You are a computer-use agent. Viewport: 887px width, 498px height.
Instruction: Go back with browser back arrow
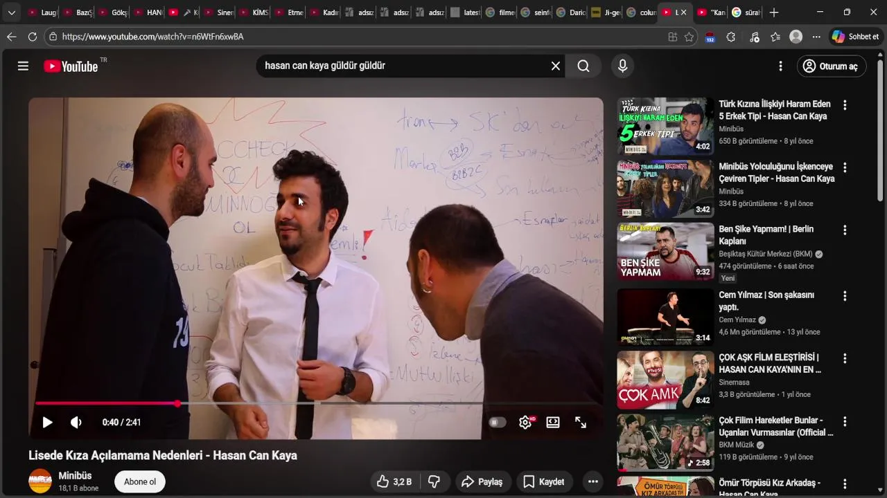[x=11, y=37]
